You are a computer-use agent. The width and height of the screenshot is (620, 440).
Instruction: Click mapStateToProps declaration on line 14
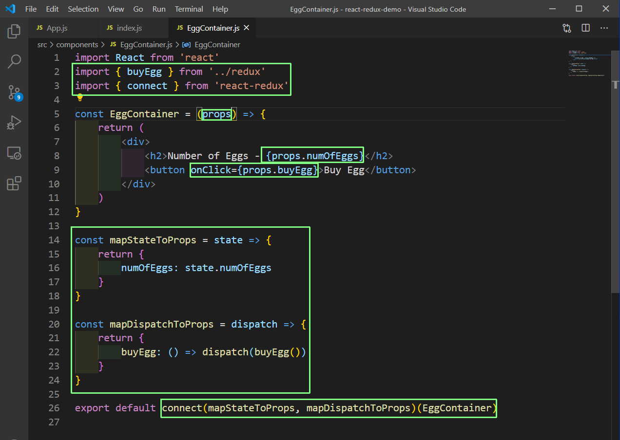tap(153, 240)
